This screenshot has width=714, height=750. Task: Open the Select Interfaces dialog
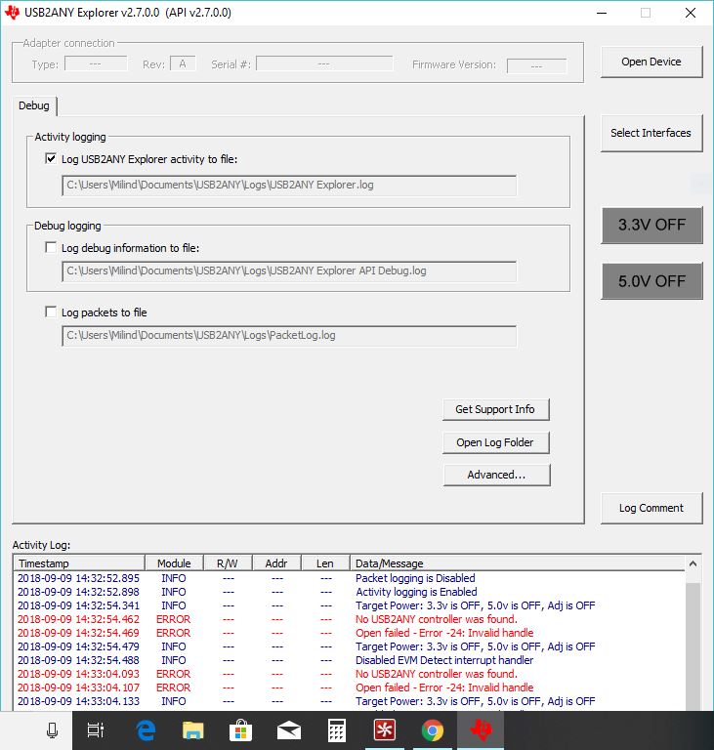point(651,133)
